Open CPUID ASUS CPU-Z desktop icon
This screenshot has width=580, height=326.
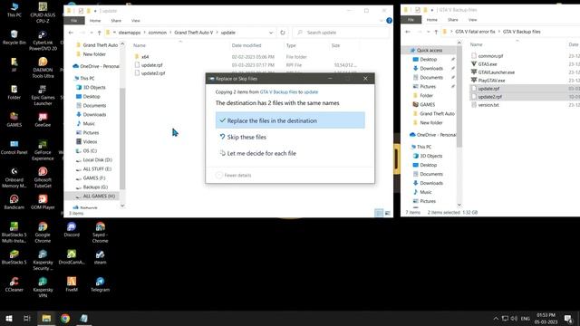tap(43, 13)
